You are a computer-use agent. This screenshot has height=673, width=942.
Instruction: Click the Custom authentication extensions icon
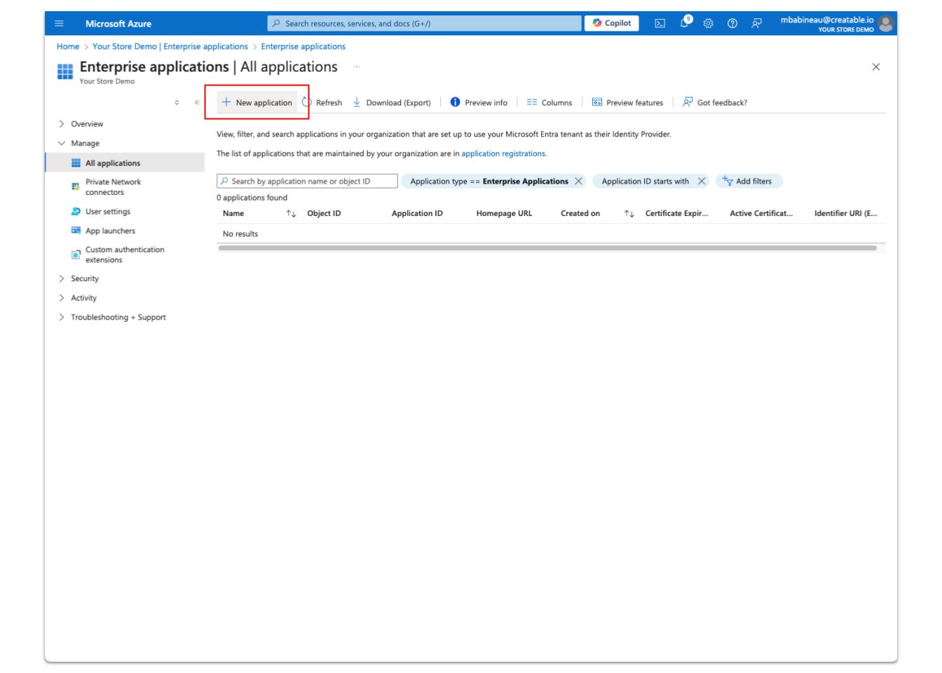(76, 254)
